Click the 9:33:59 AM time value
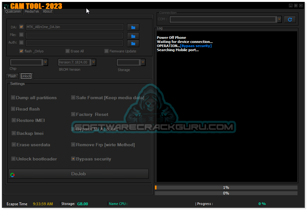The width and height of the screenshot is (307, 210). pyautogui.click(x=43, y=204)
